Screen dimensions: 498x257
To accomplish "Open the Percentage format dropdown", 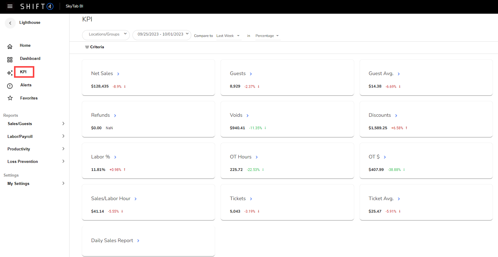I will click(x=267, y=36).
